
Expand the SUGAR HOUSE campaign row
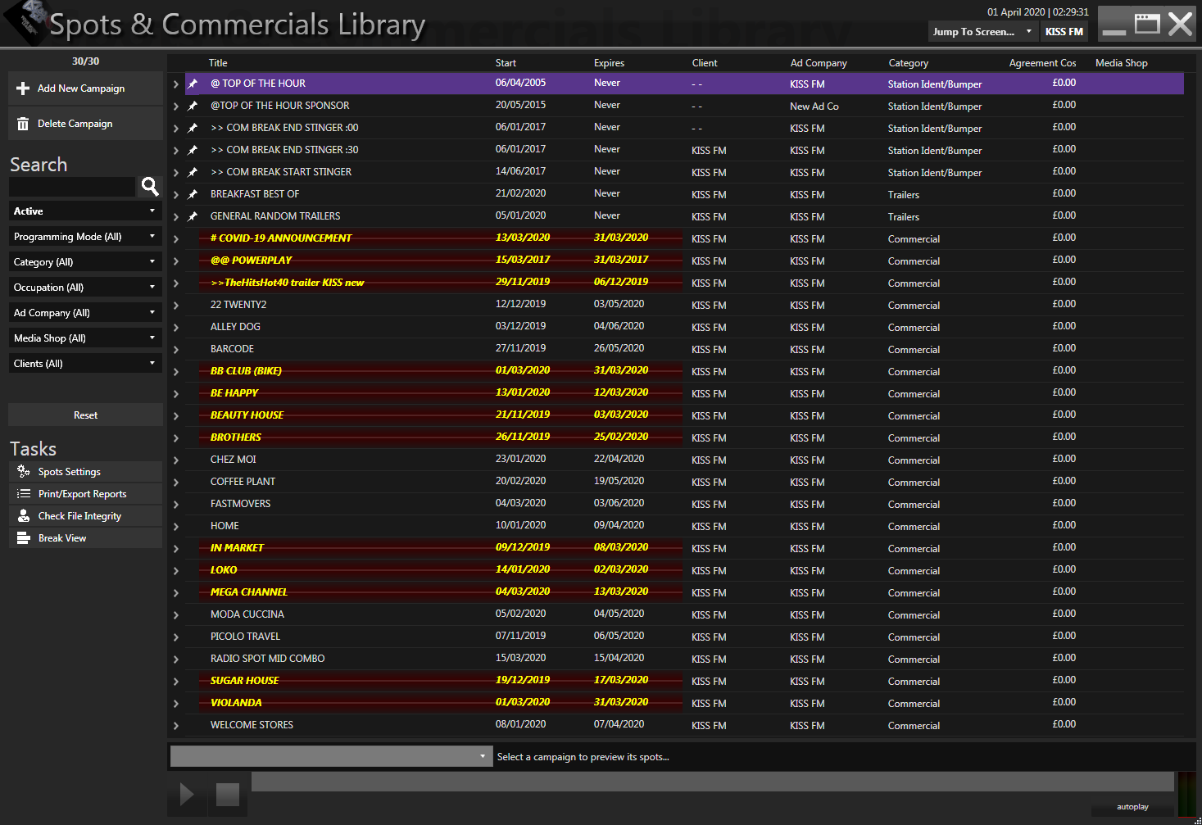pyautogui.click(x=176, y=681)
